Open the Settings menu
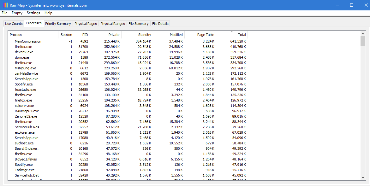Image resolution: width=370 pixels, height=186 pixels. pyautogui.click(x=33, y=13)
